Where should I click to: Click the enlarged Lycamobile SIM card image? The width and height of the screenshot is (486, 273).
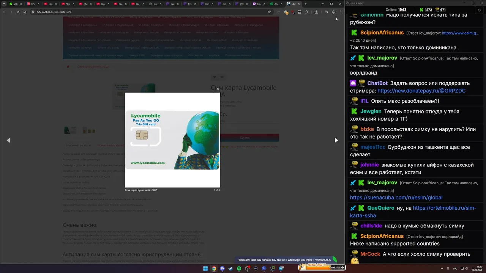(x=172, y=140)
